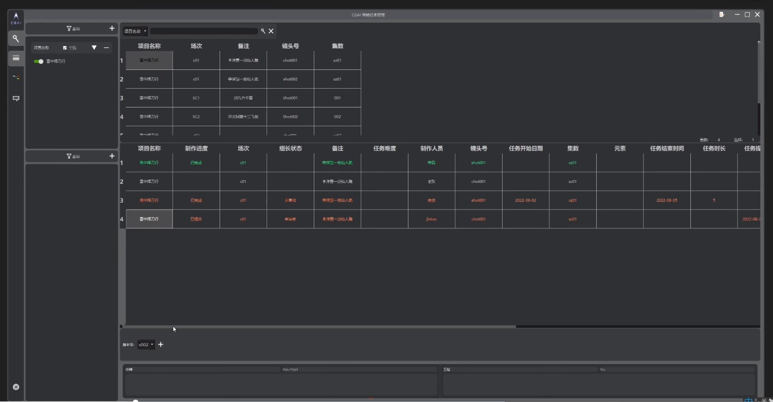Screen dimensions: 773x402
Task: Sort upper table by 镜头号 header
Action: point(290,46)
